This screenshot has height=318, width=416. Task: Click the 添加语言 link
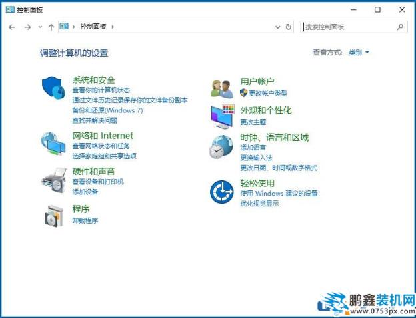click(253, 148)
